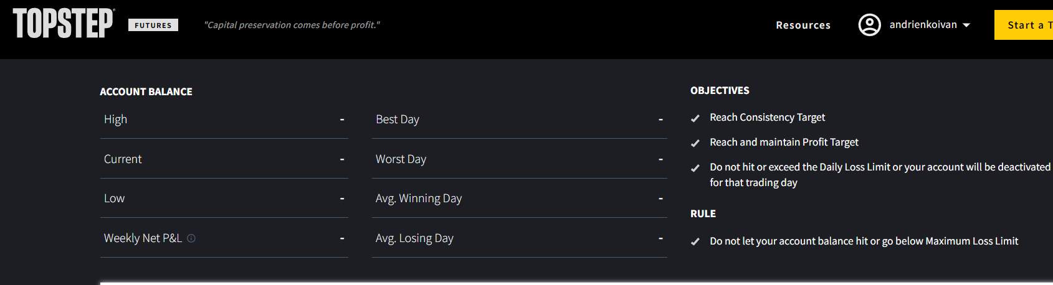Click the yellow Start a T button
Image resolution: width=1053 pixels, height=285 pixels.
(x=1024, y=25)
